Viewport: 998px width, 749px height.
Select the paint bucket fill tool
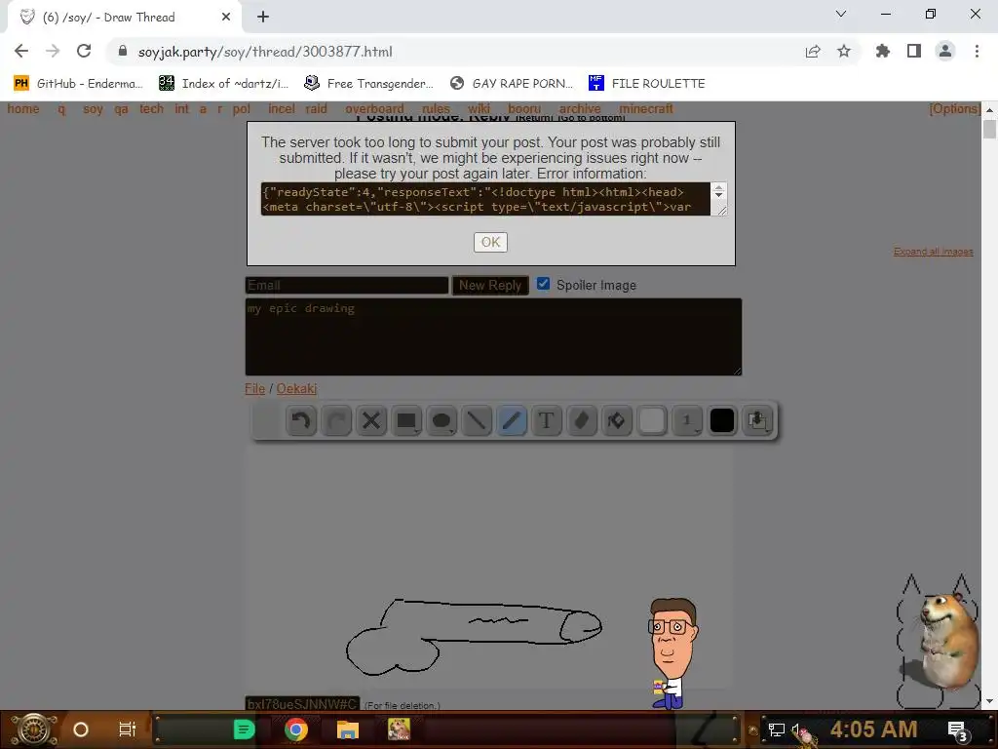pyautogui.click(x=616, y=420)
